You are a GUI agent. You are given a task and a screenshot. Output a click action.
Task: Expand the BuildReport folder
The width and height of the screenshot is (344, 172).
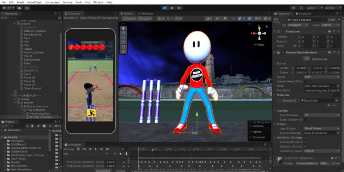pos(5,144)
